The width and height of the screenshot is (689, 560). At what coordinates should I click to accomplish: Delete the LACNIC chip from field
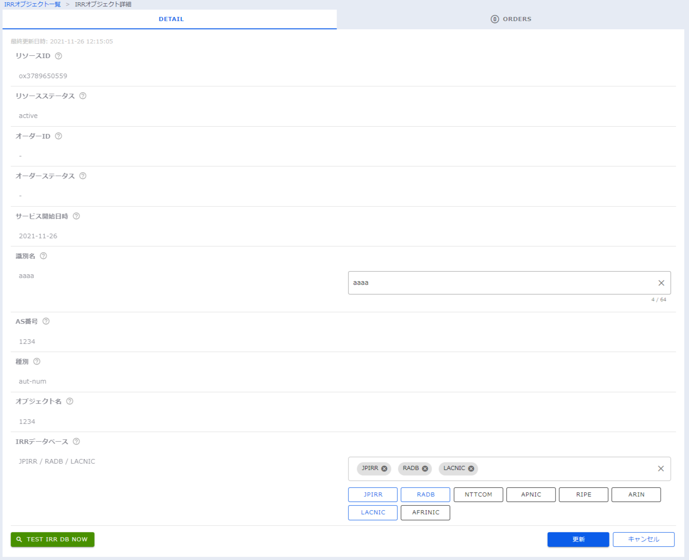471,469
